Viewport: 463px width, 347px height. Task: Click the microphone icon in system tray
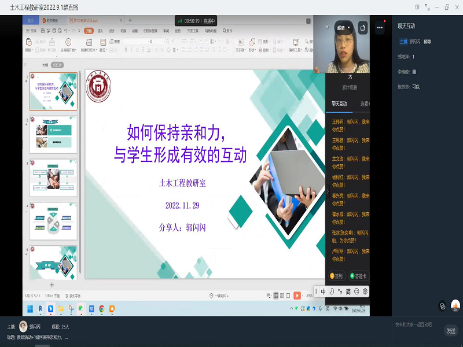pos(321,309)
